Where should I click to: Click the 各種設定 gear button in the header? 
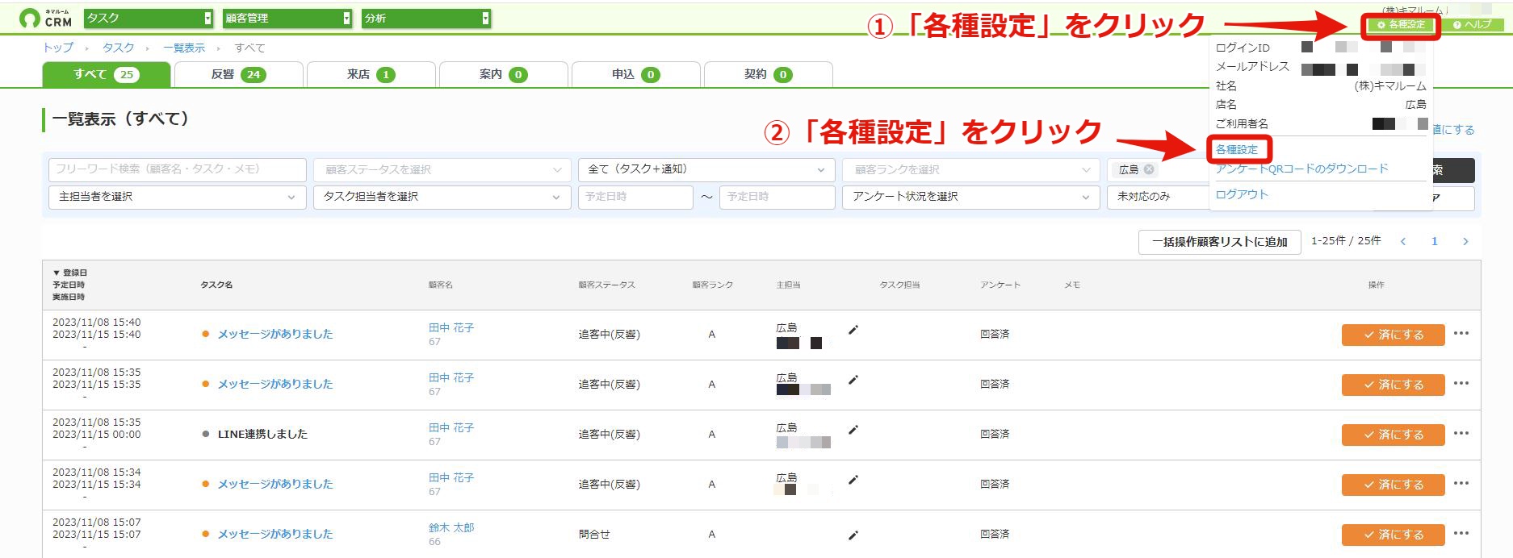1401,24
